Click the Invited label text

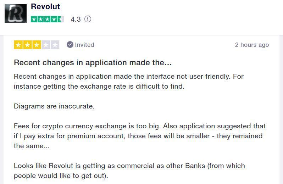[x=84, y=45]
